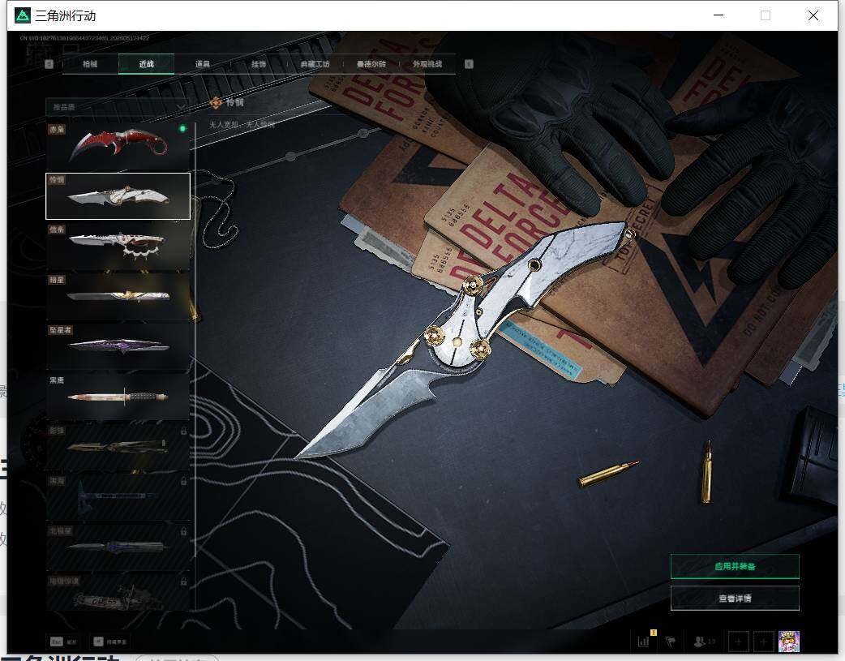Image resolution: width=845 pixels, height=661 pixels.
Task: Click the second empty squad slot plus
Action: coord(764,642)
